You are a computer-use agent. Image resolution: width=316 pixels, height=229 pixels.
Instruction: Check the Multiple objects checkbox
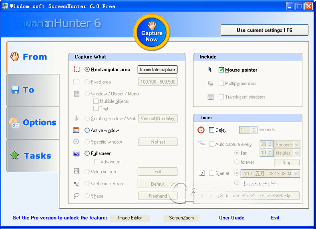(x=96, y=101)
